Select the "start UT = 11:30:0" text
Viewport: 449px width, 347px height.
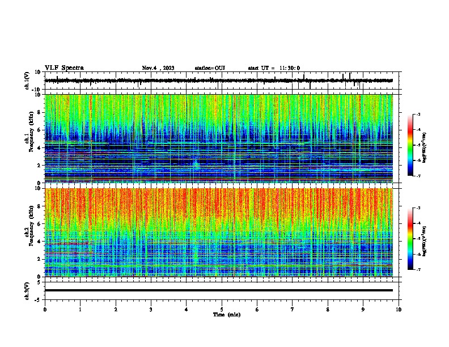coord(274,68)
